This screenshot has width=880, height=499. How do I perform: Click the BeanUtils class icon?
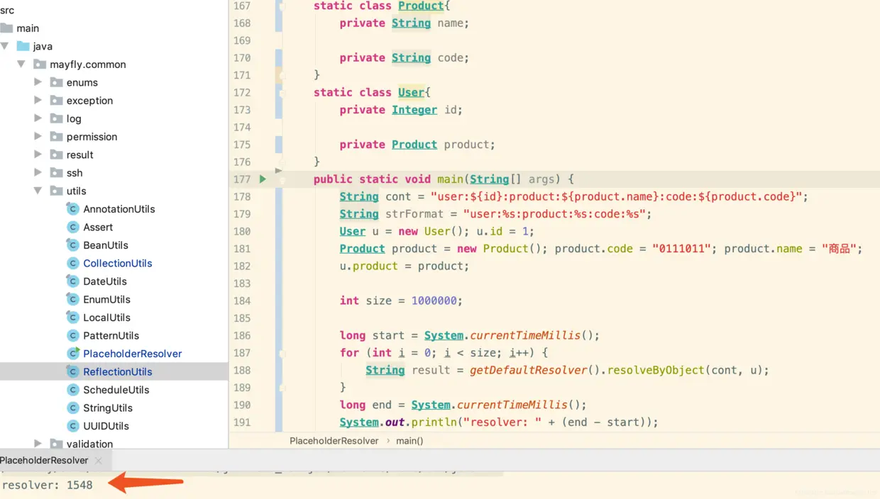pyautogui.click(x=72, y=245)
